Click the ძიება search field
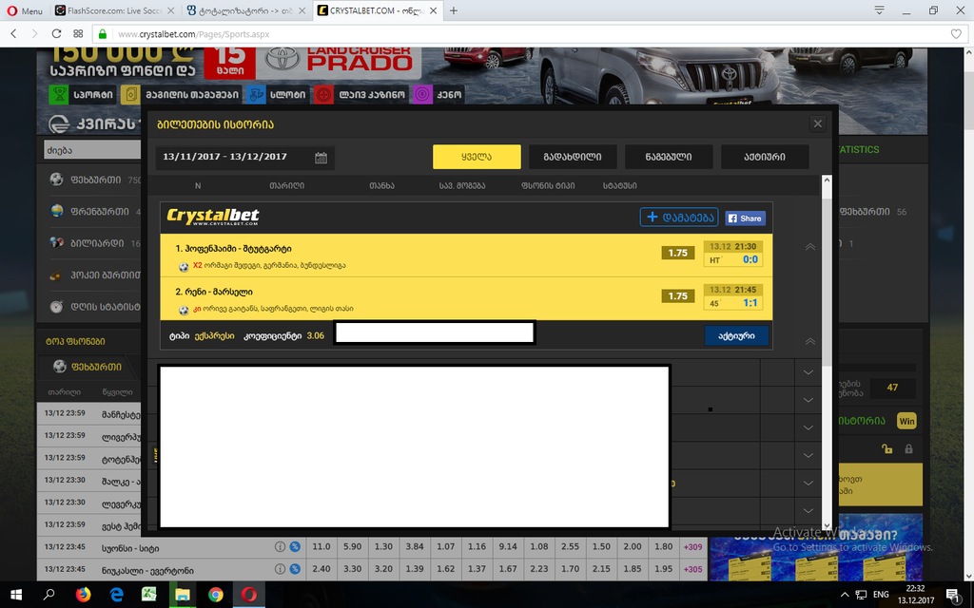 point(92,149)
